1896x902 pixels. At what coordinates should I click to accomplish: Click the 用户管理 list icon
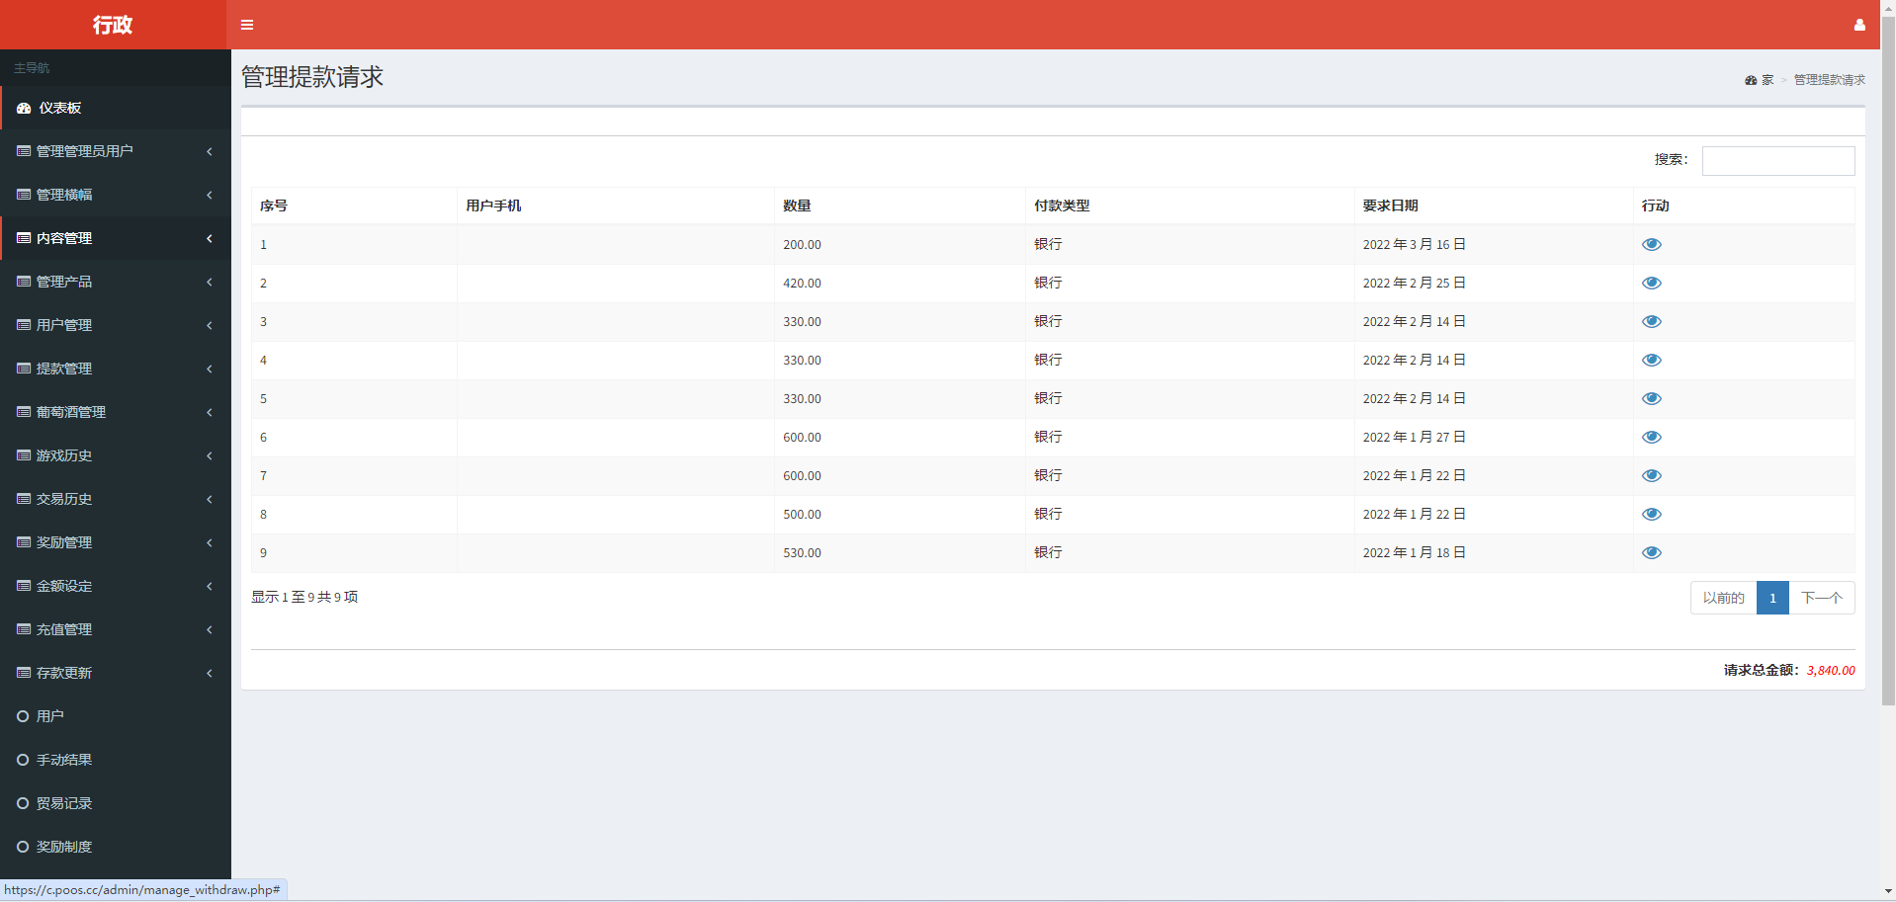[x=24, y=325]
